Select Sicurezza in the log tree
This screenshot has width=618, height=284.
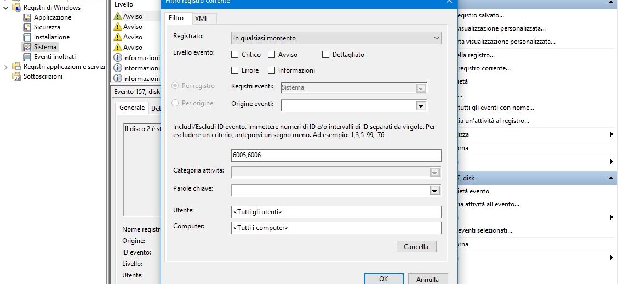click(x=47, y=27)
